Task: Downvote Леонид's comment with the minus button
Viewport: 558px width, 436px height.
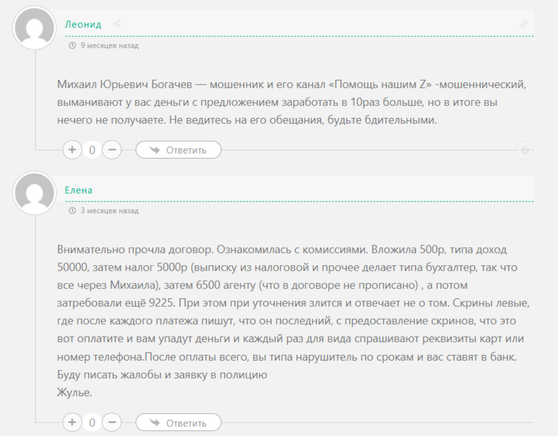Action: 112,150
